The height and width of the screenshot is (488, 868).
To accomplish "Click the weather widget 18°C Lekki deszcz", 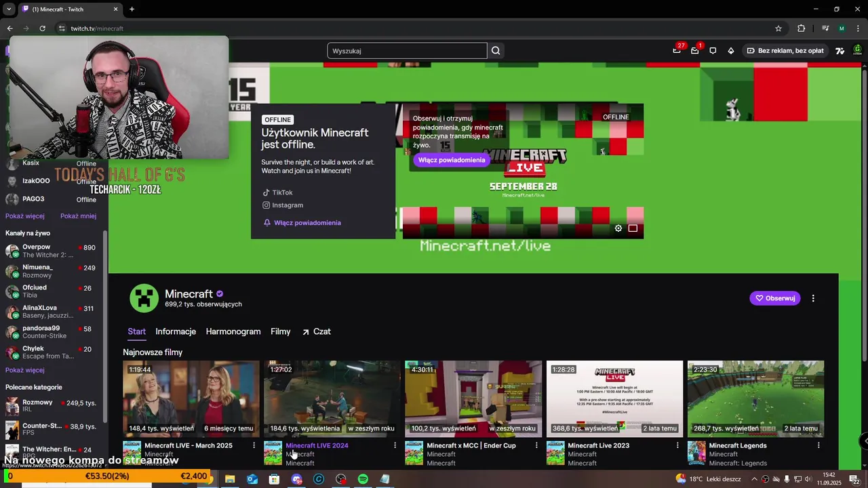I will [708, 479].
